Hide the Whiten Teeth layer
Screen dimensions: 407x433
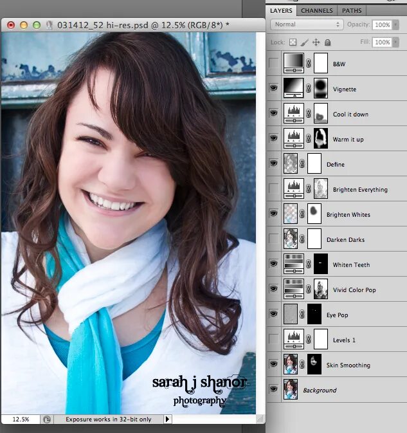(x=273, y=264)
